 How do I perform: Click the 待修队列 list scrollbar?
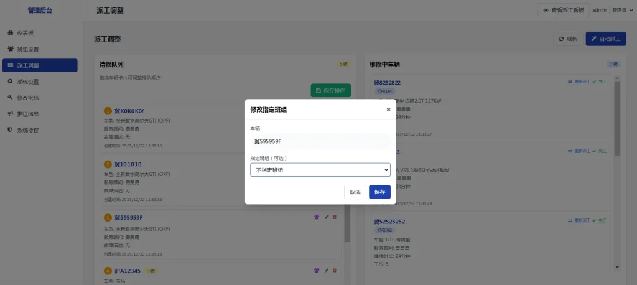click(x=347, y=223)
